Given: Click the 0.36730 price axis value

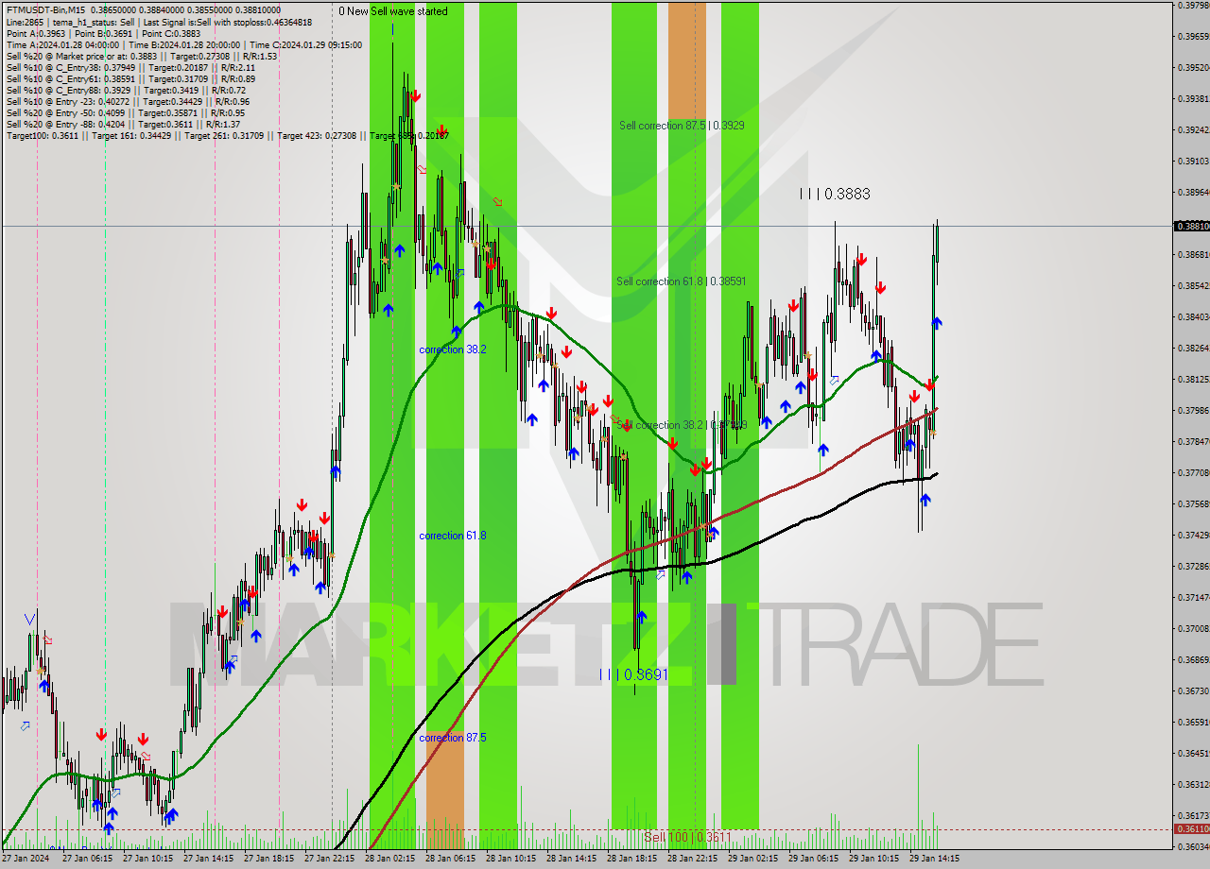Looking at the screenshot, I should pos(1192,690).
